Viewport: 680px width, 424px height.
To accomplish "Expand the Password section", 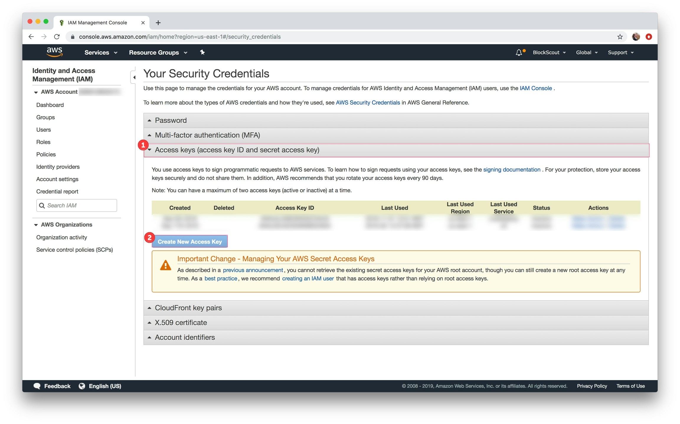I will coord(171,120).
